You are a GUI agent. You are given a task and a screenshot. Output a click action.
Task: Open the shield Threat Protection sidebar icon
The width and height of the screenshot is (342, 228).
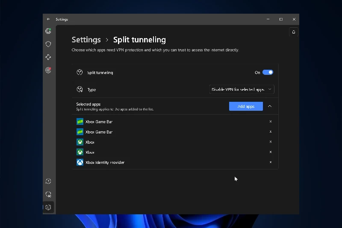point(48,44)
